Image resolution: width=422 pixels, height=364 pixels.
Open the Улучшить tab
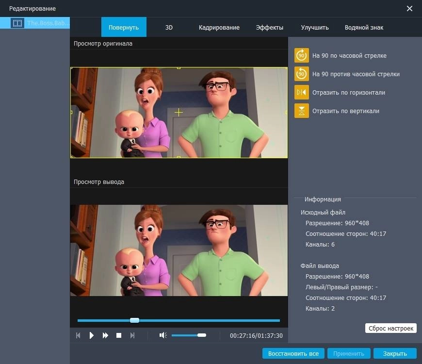pos(315,28)
